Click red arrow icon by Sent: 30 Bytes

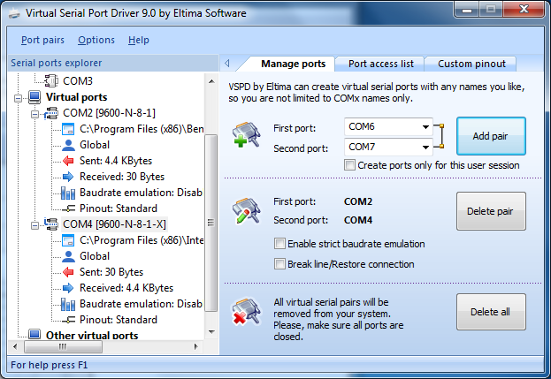click(x=68, y=272)
